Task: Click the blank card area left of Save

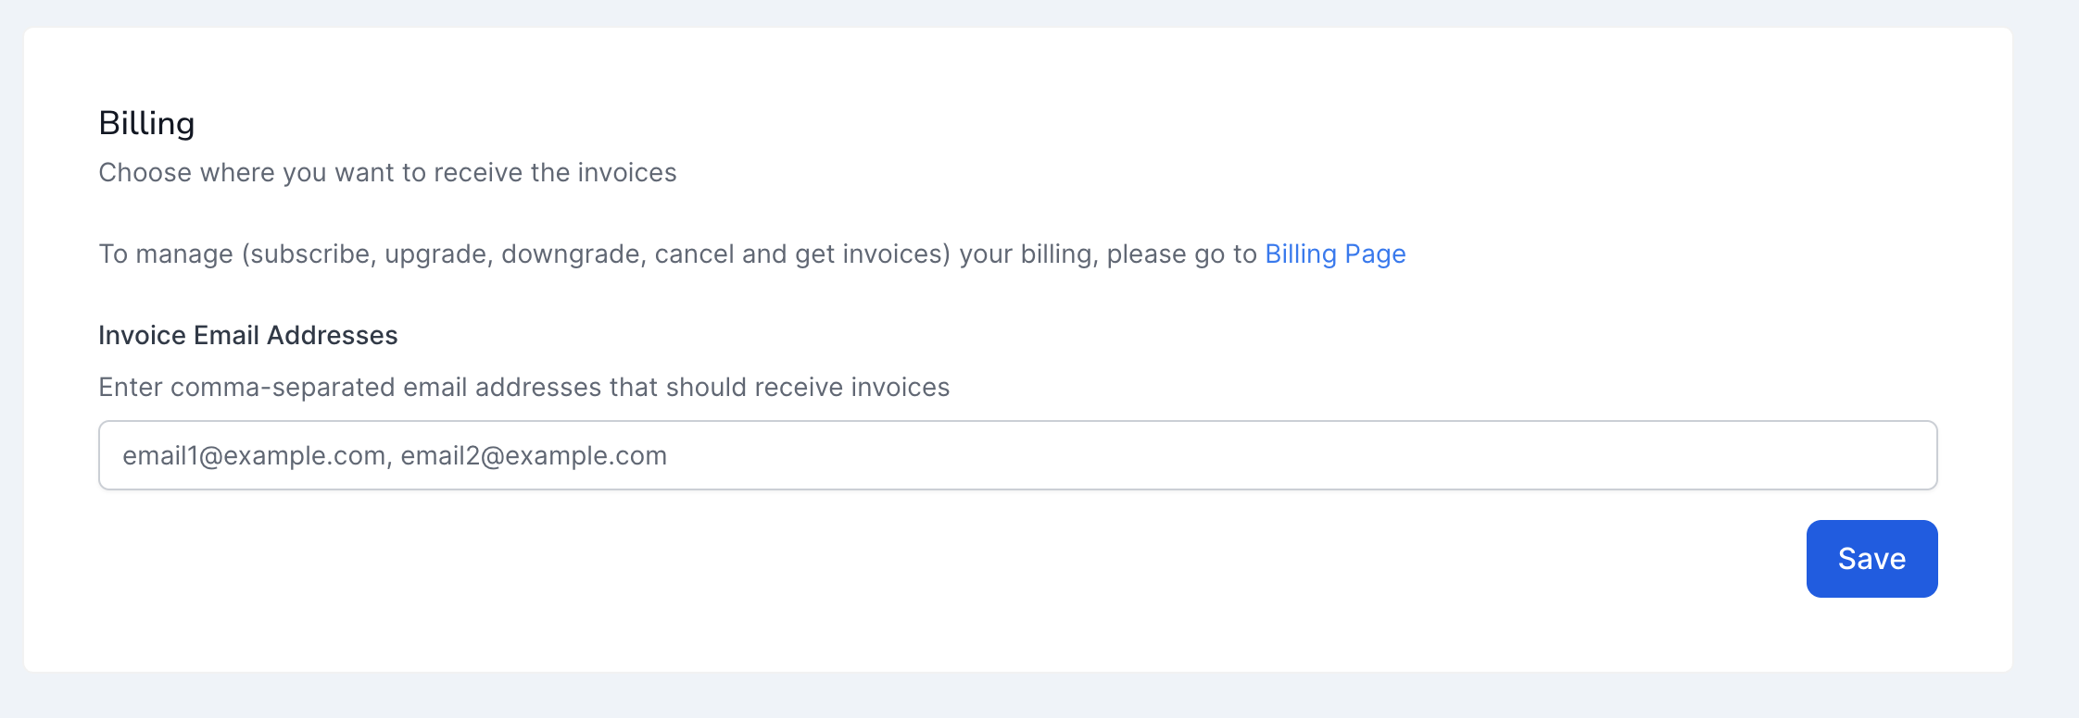Action: 926,559
